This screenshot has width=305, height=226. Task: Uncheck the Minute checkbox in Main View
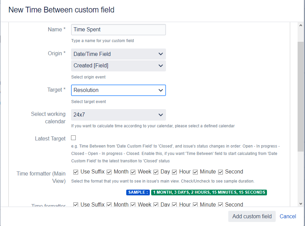(195, 172)
